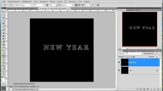Toggle text orientation in options bar
The image size is (163, 91).
click(x=11, y=5)
